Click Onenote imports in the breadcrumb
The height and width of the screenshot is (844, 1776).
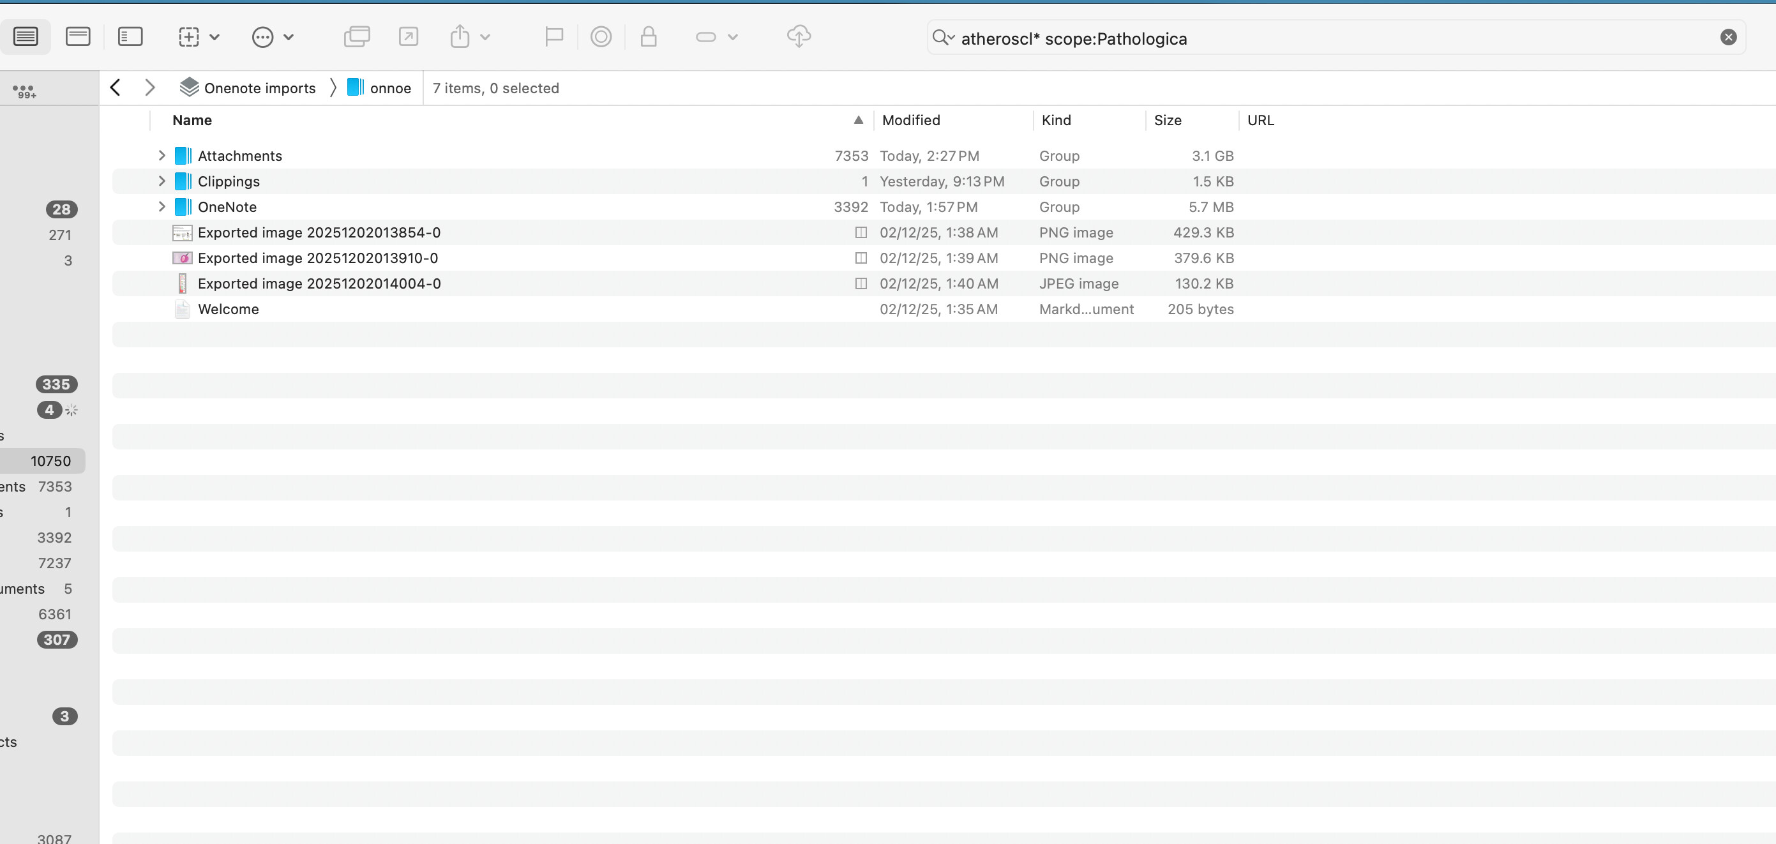[x=259, y=88]
